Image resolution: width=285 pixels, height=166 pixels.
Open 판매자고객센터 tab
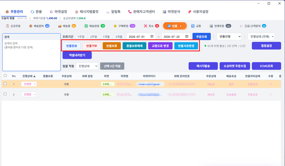[141, 12]
